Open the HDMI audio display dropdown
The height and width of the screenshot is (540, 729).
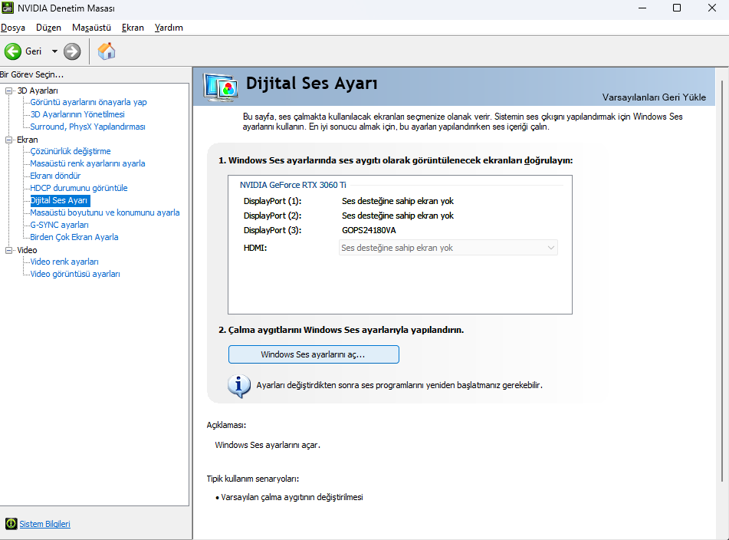click(448, 248)
